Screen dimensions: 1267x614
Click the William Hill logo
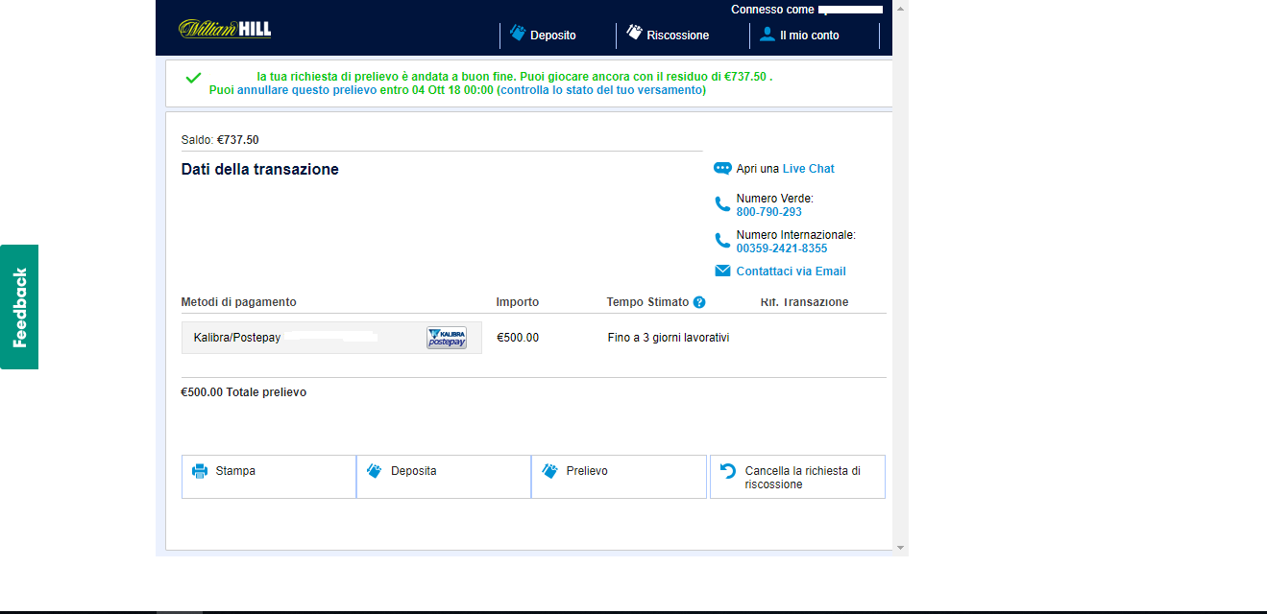pyautogui.click(x=225, y=29)
